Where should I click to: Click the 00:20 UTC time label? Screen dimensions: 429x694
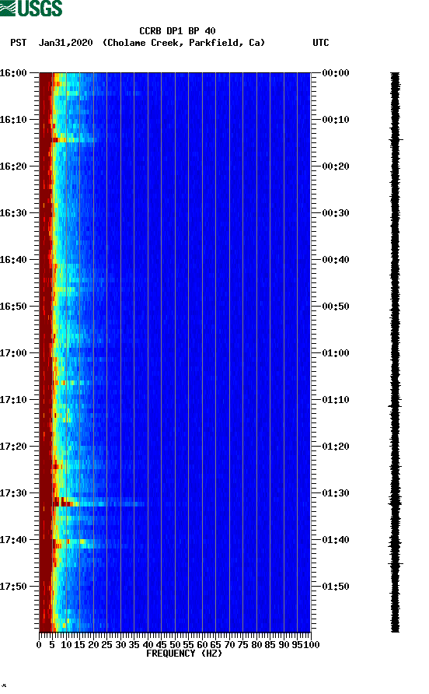(336, 166)
